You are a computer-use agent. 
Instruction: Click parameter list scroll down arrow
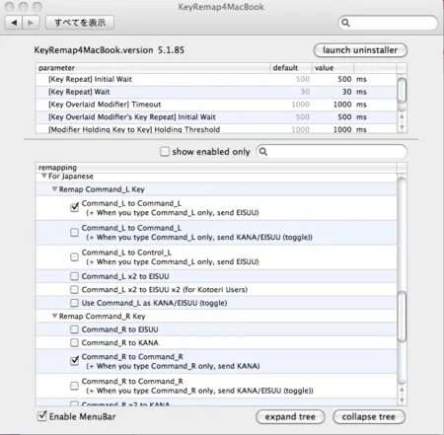pos(402,127)
